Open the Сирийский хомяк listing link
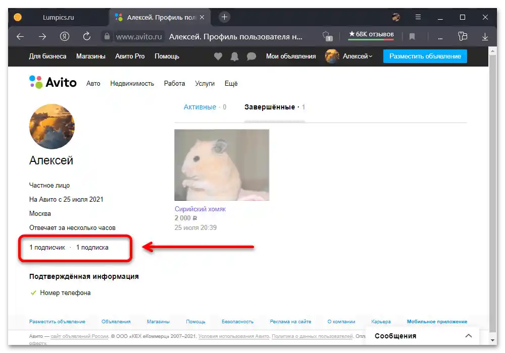The width and height of the screenshot is (505, 353). [x=200, y=209]
